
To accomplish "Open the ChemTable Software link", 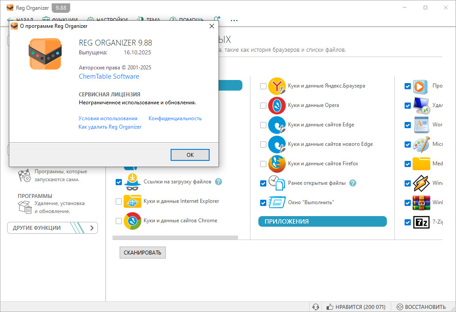I will (x=109, y=76).
